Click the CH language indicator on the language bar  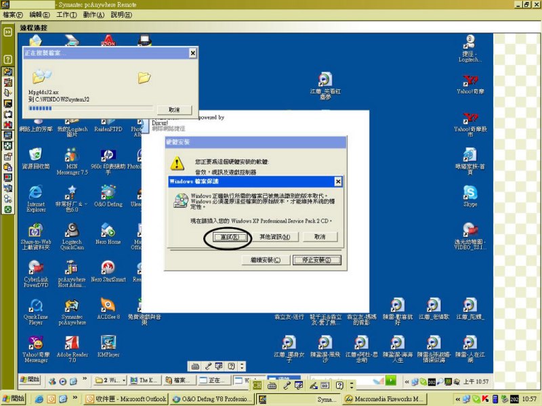(x=257, y=385)
